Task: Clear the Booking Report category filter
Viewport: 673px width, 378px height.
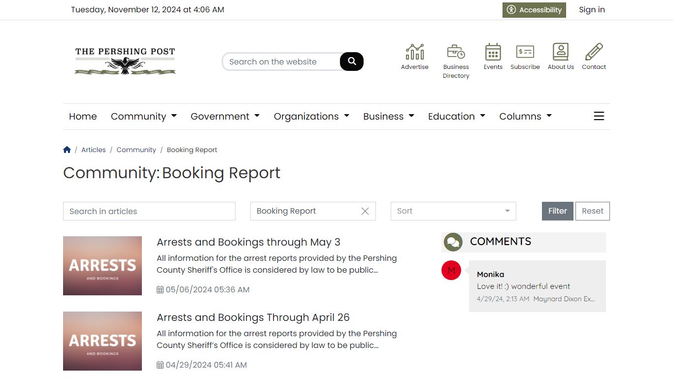Action: point(365,211)
